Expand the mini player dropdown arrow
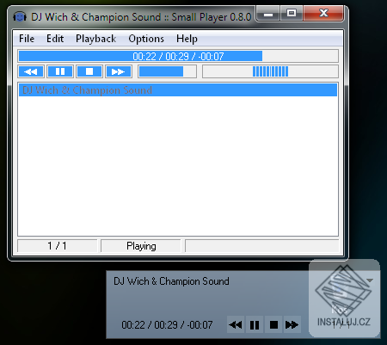This screenshot has width=387, height=345. [x=370, y=280]
